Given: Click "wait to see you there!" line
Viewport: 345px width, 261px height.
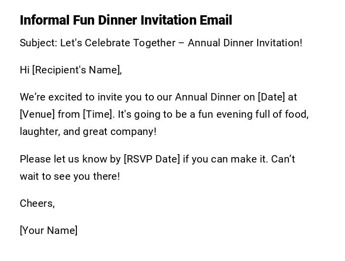Looking at the screenshot, I should (x=69, y=176).
